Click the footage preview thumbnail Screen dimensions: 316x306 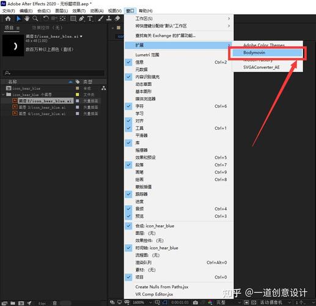pos(13,45)
